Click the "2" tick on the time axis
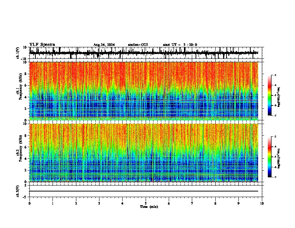Image resolution: width=295 pixels, height=228 pixels. tap(76, 203)
